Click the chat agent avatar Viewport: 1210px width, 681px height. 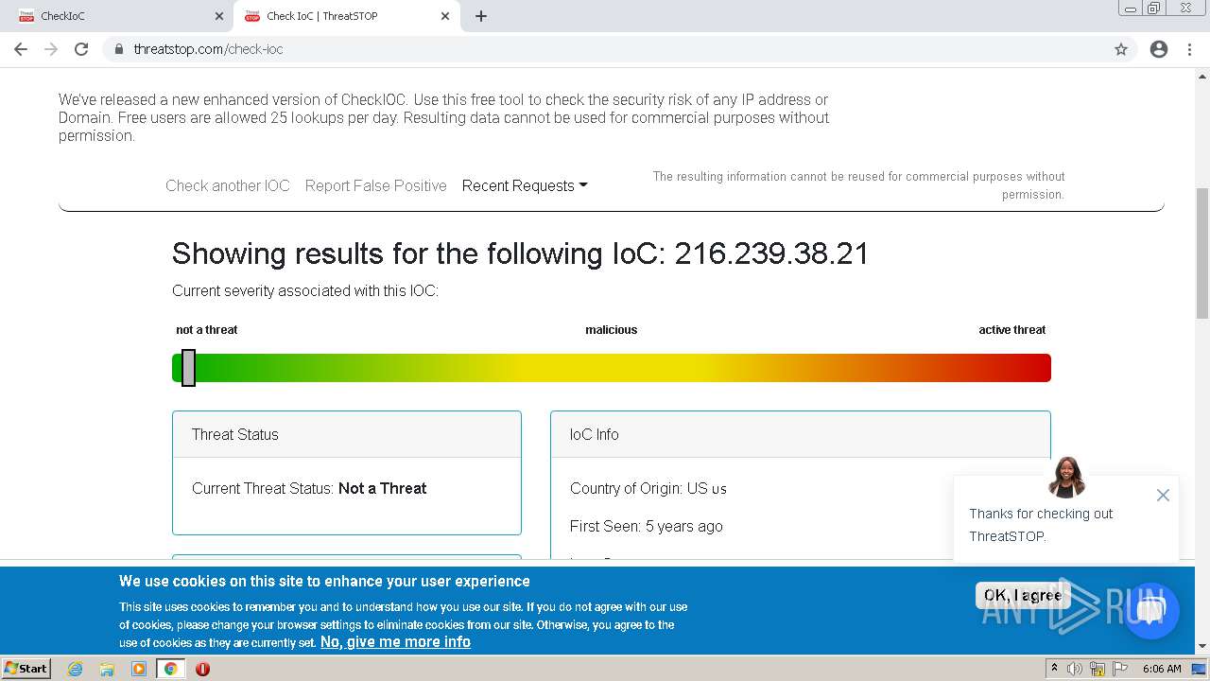[x=1066, y=478]
